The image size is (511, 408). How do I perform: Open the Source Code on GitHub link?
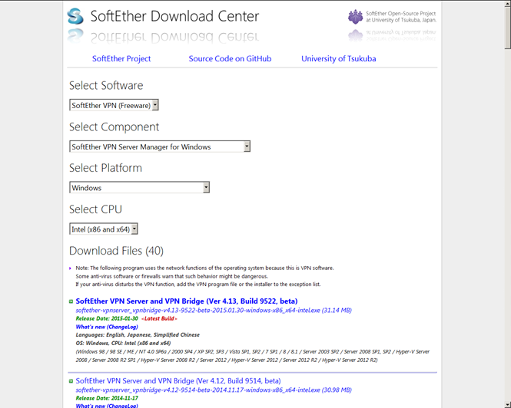tap(230, 58)
